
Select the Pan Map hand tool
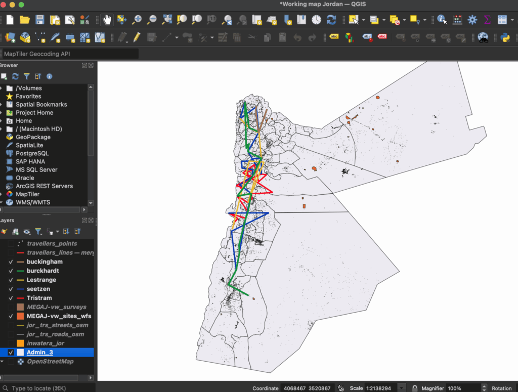tap(107, 20)
